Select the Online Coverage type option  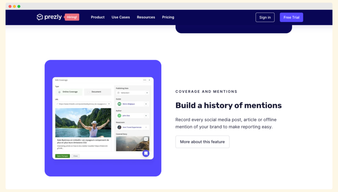68,92
